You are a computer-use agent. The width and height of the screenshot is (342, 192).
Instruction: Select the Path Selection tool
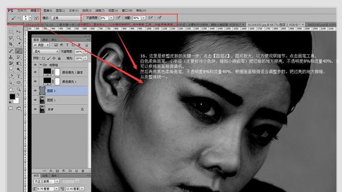11,83
